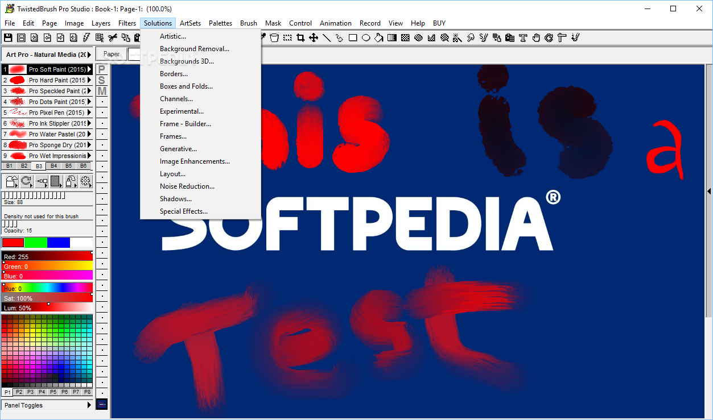Viewport: 713px width, 420px height.
Task: Switch to palette P4 tab
Action: pos(42,392)
